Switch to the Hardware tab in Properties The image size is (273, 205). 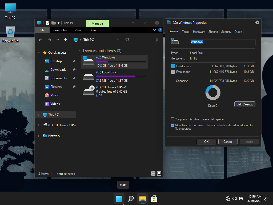pyautogui.click(x=199, y=32)
